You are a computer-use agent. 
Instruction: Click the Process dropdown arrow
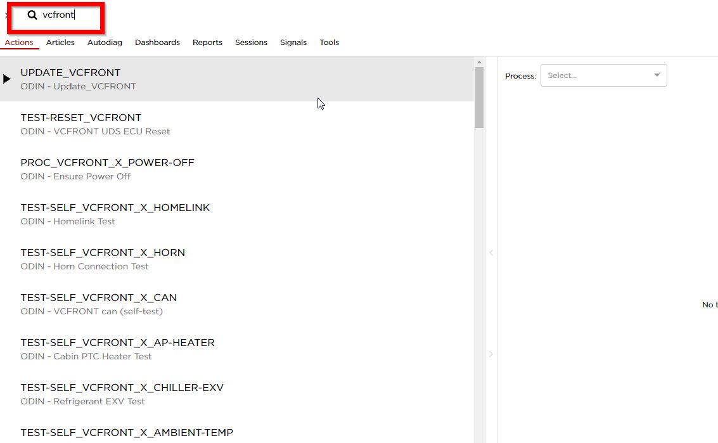(657, 75)
